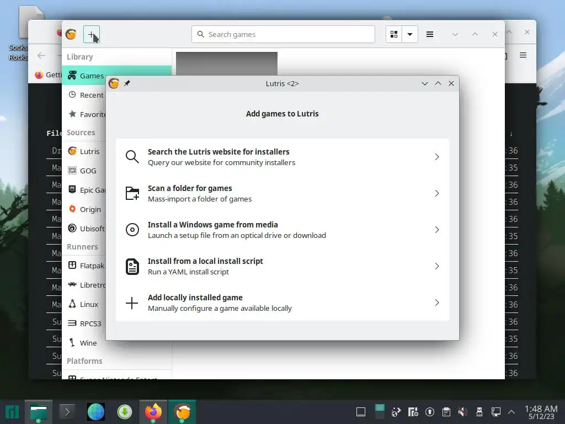Image resolution: width=565 pixels, height=424 pixels.
Task: Click the magnifier icon for website installers
Action: [x=132, y=157]
